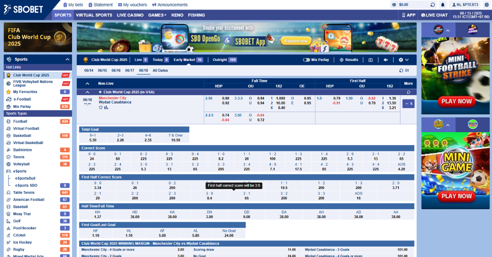Collapse the Mini Football widget chevron
Screen dimensions: 492x257
[x=448, y=31]
